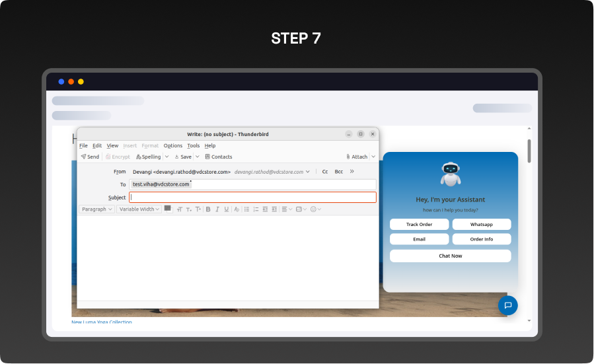Underline the selected text
Image resolution: width=594 pixels, height=364 pixels.
[227, 209]
